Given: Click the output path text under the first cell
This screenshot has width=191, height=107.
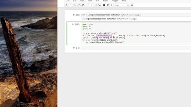Looking at the screenshot, I should 109,19.
